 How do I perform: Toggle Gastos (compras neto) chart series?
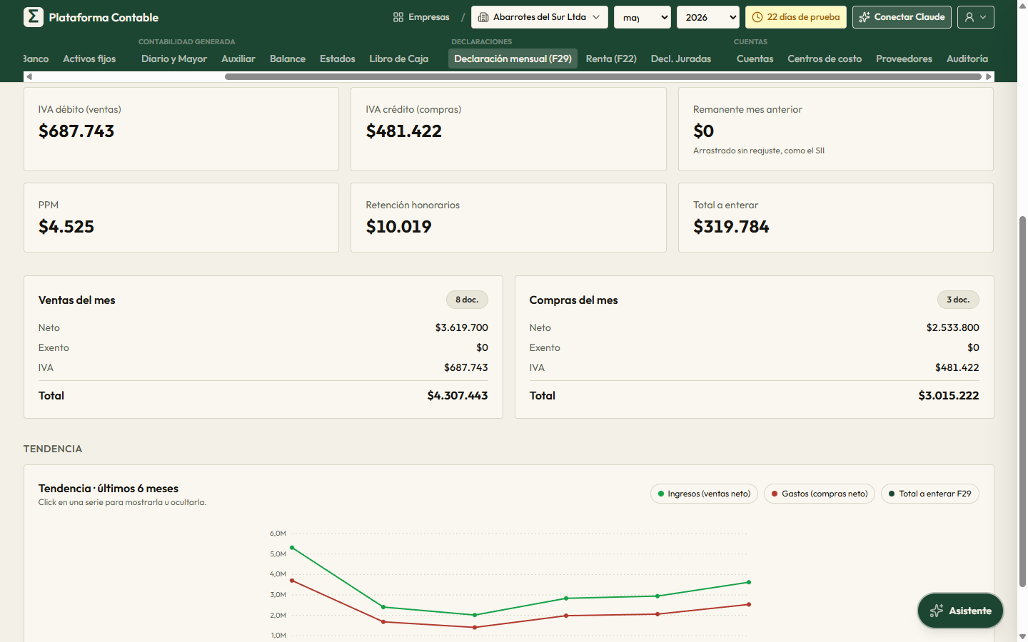[820, 494]
